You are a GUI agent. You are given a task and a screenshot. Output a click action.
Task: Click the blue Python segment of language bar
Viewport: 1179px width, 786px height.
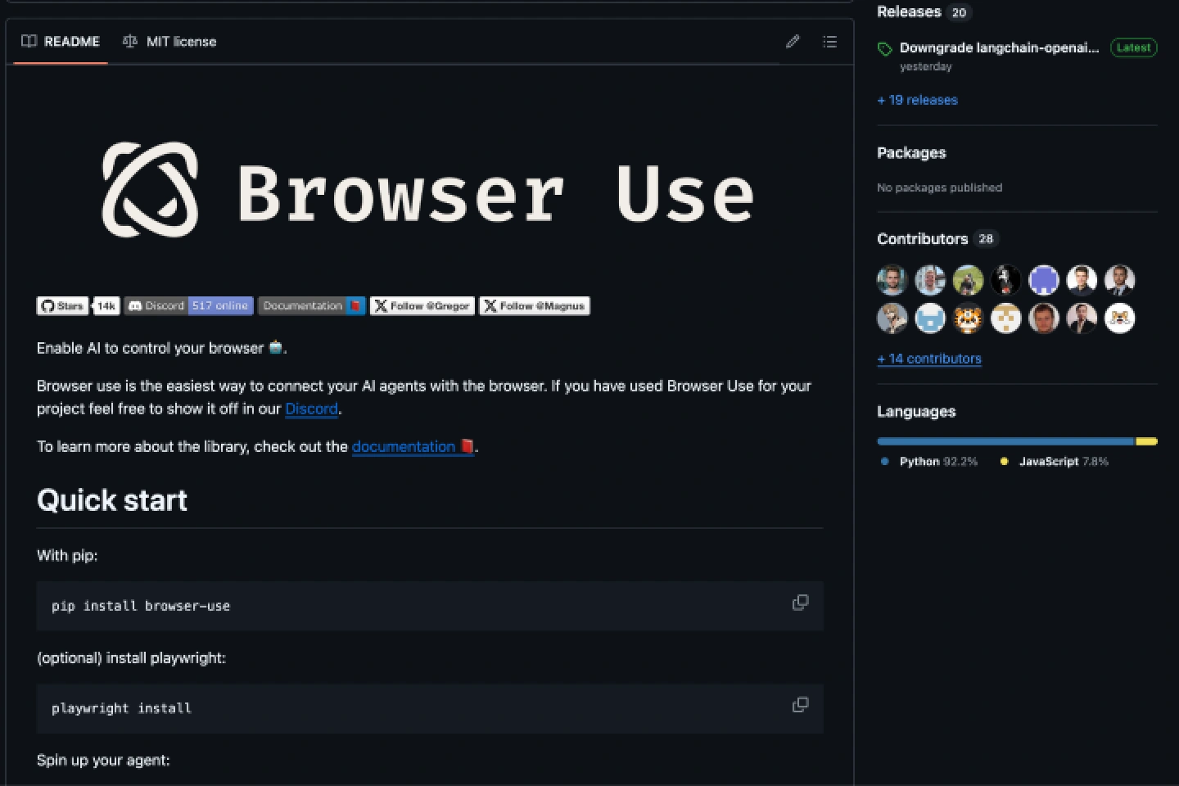pos(1005,441)
